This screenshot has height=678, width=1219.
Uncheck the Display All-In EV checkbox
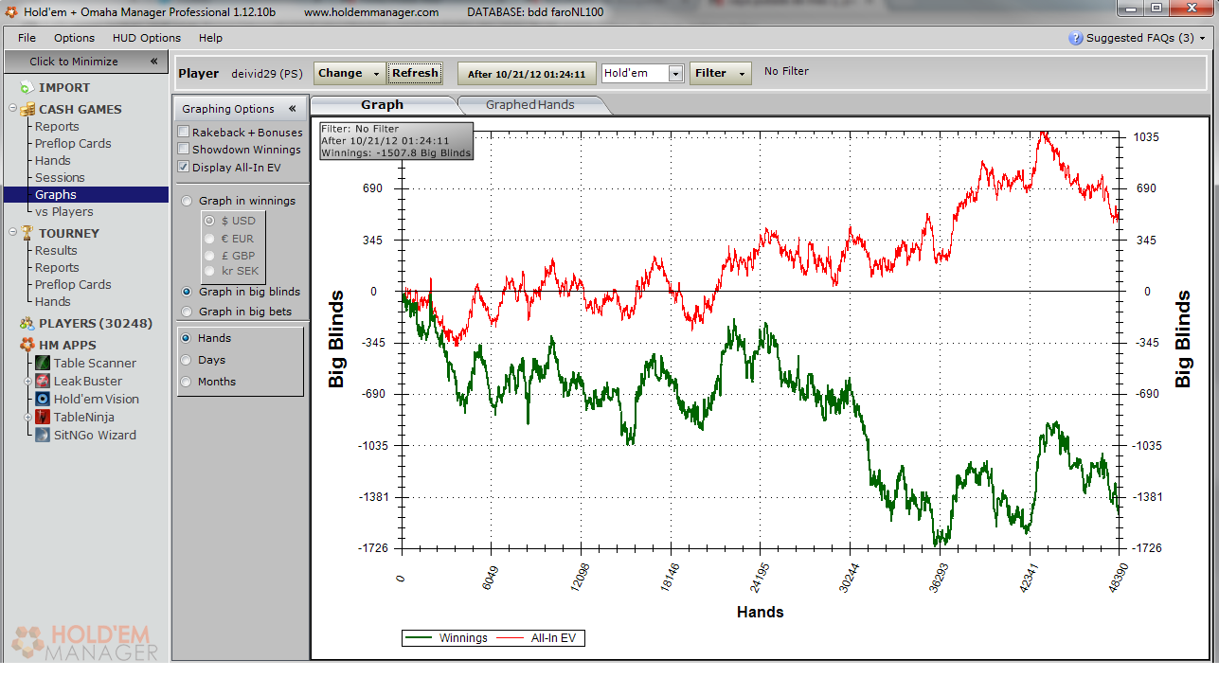coord(184,167)
